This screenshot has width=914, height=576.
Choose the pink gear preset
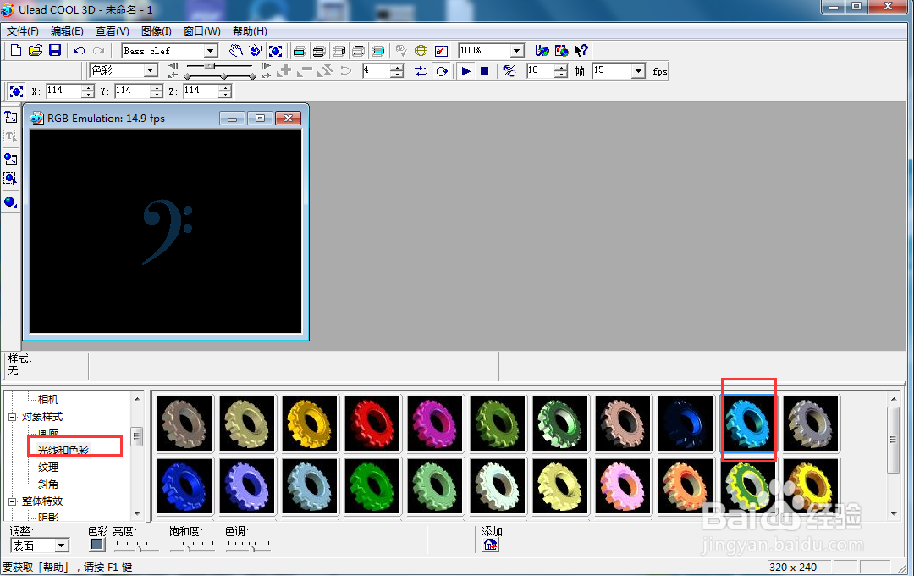(623, 486)
